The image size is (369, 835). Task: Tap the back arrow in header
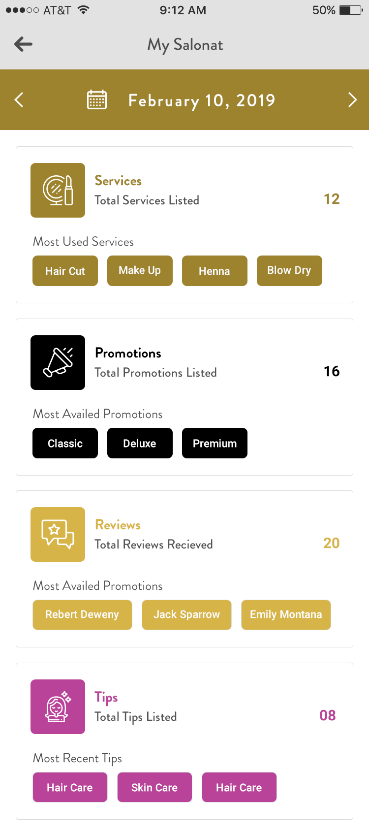[23, 44]
